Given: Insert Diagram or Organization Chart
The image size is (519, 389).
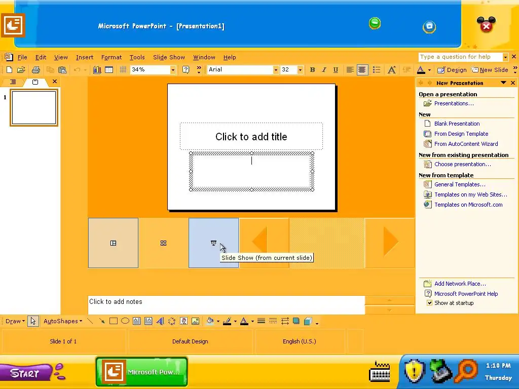Looking at the screenshot, I should click(172, 321).
